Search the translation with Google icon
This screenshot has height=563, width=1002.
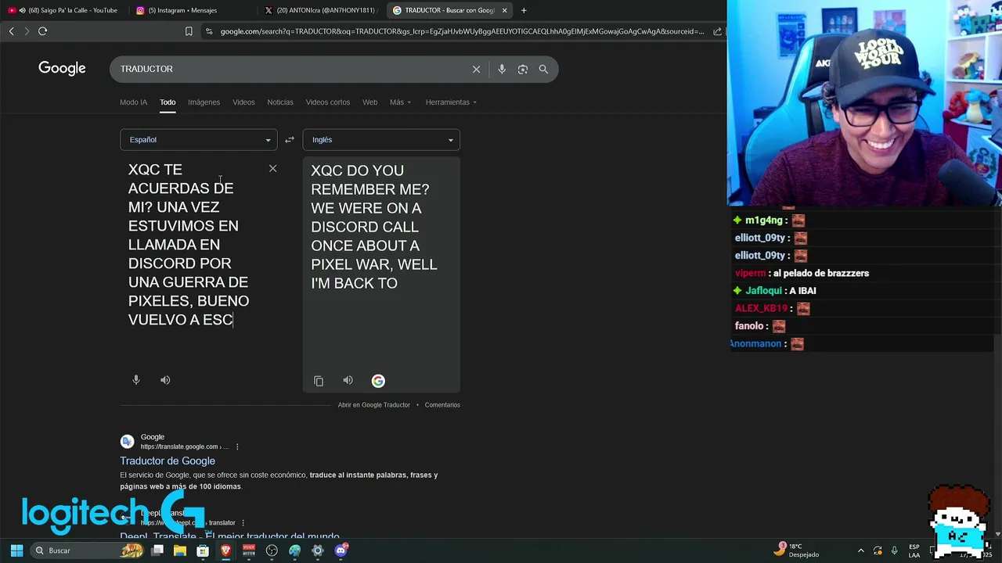coord(378,381)
